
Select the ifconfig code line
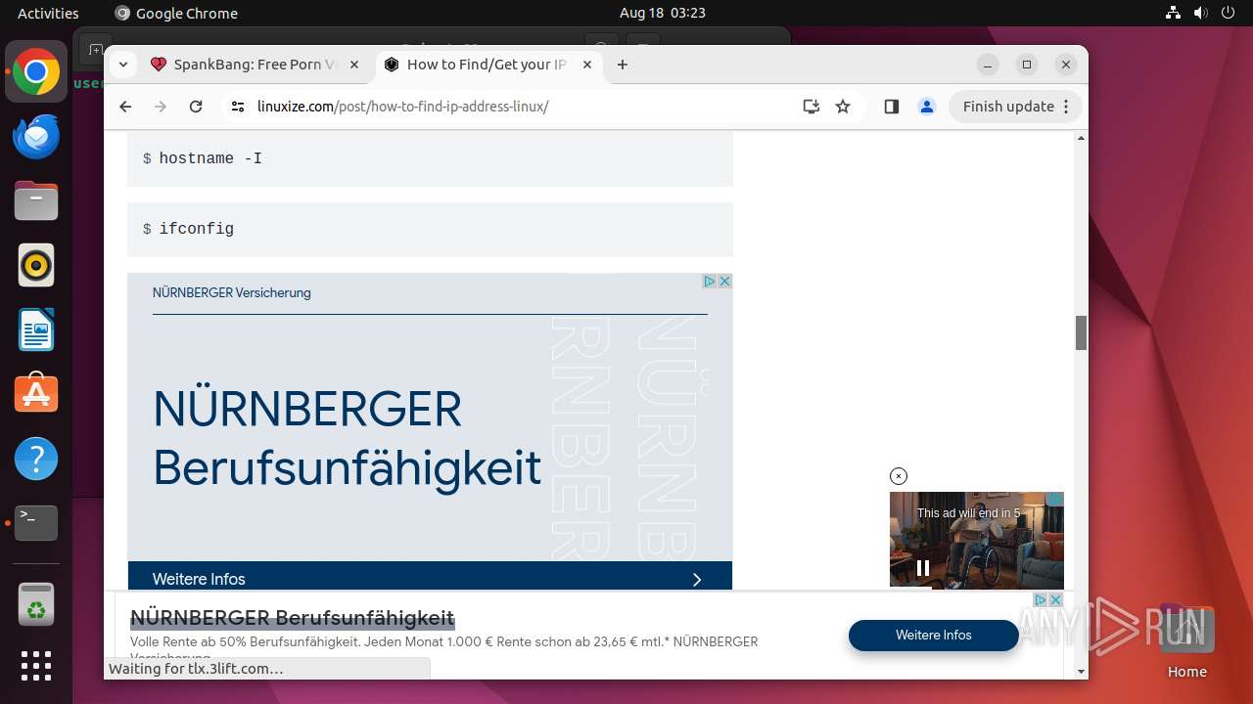[x=430, y=229]
